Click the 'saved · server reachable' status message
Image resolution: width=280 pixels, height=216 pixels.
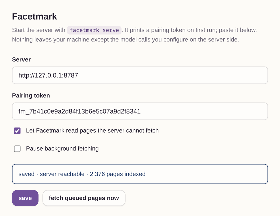coord(140,174)
